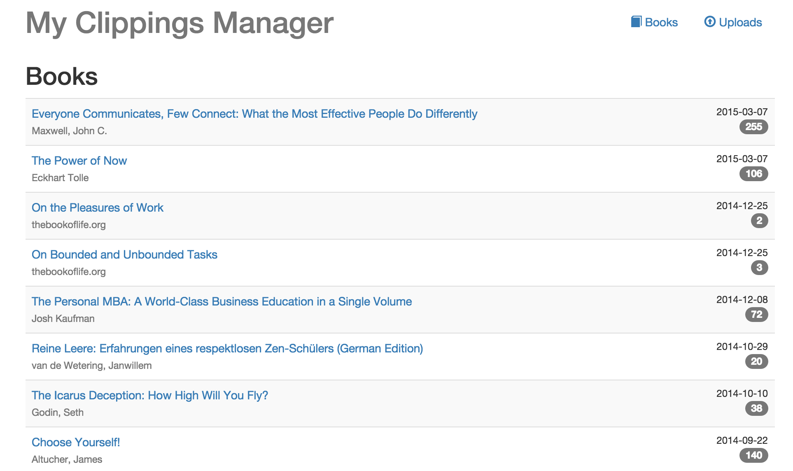
Task: Select "On the Pleasures of Work" link
Action: [x=98, y=208]
